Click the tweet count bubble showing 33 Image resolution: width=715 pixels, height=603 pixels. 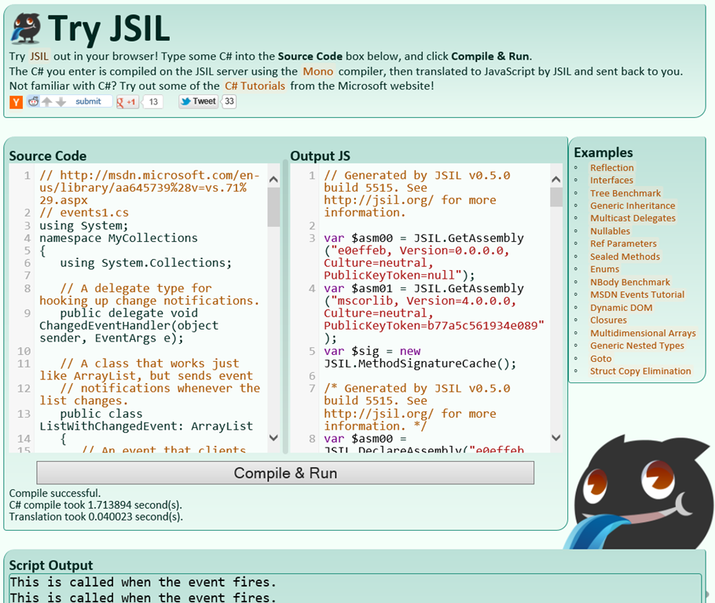[229, 101]
